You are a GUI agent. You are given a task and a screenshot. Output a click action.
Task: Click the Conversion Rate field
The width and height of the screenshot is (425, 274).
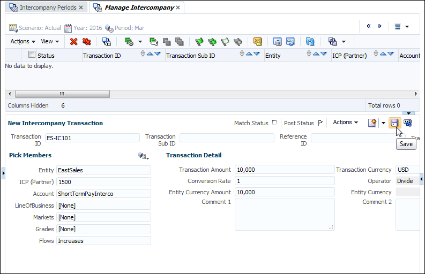(285, 181)
